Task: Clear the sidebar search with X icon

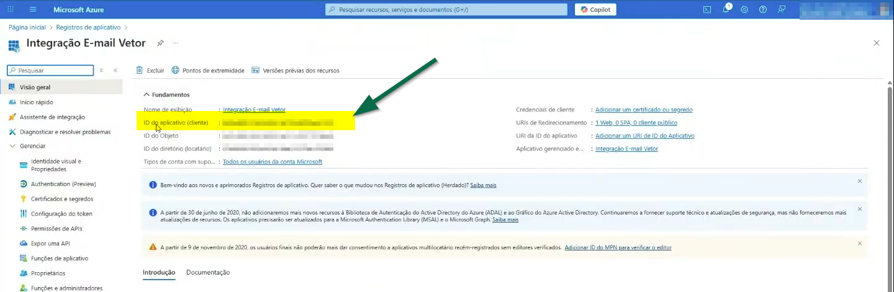Action: pos(101,71)
